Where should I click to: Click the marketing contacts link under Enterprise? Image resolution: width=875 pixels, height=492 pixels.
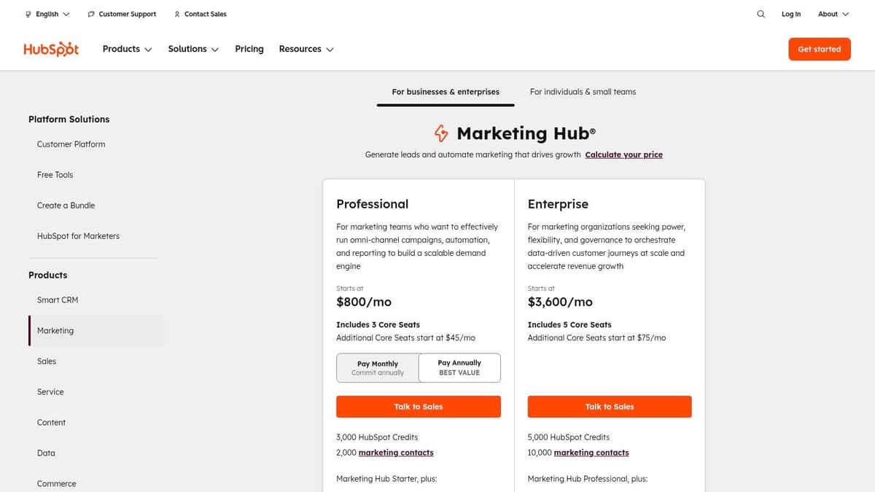tap(591, 452)
